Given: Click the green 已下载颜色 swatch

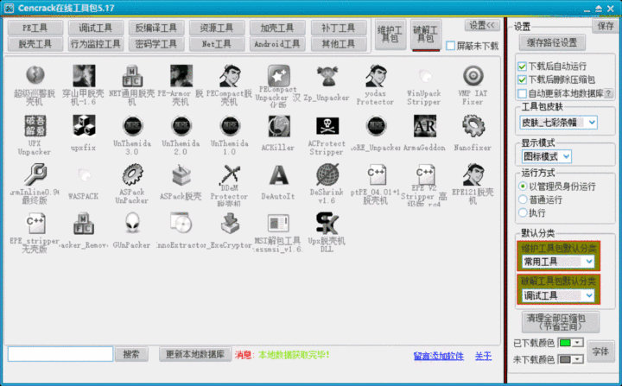Looking at the screenshot, I should coord(565,343).
